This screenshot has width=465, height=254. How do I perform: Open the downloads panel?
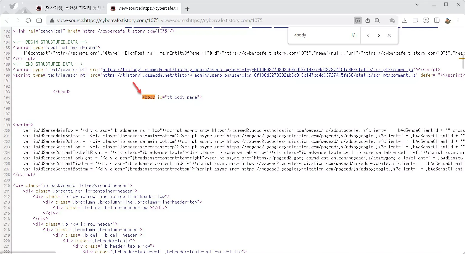405,20
